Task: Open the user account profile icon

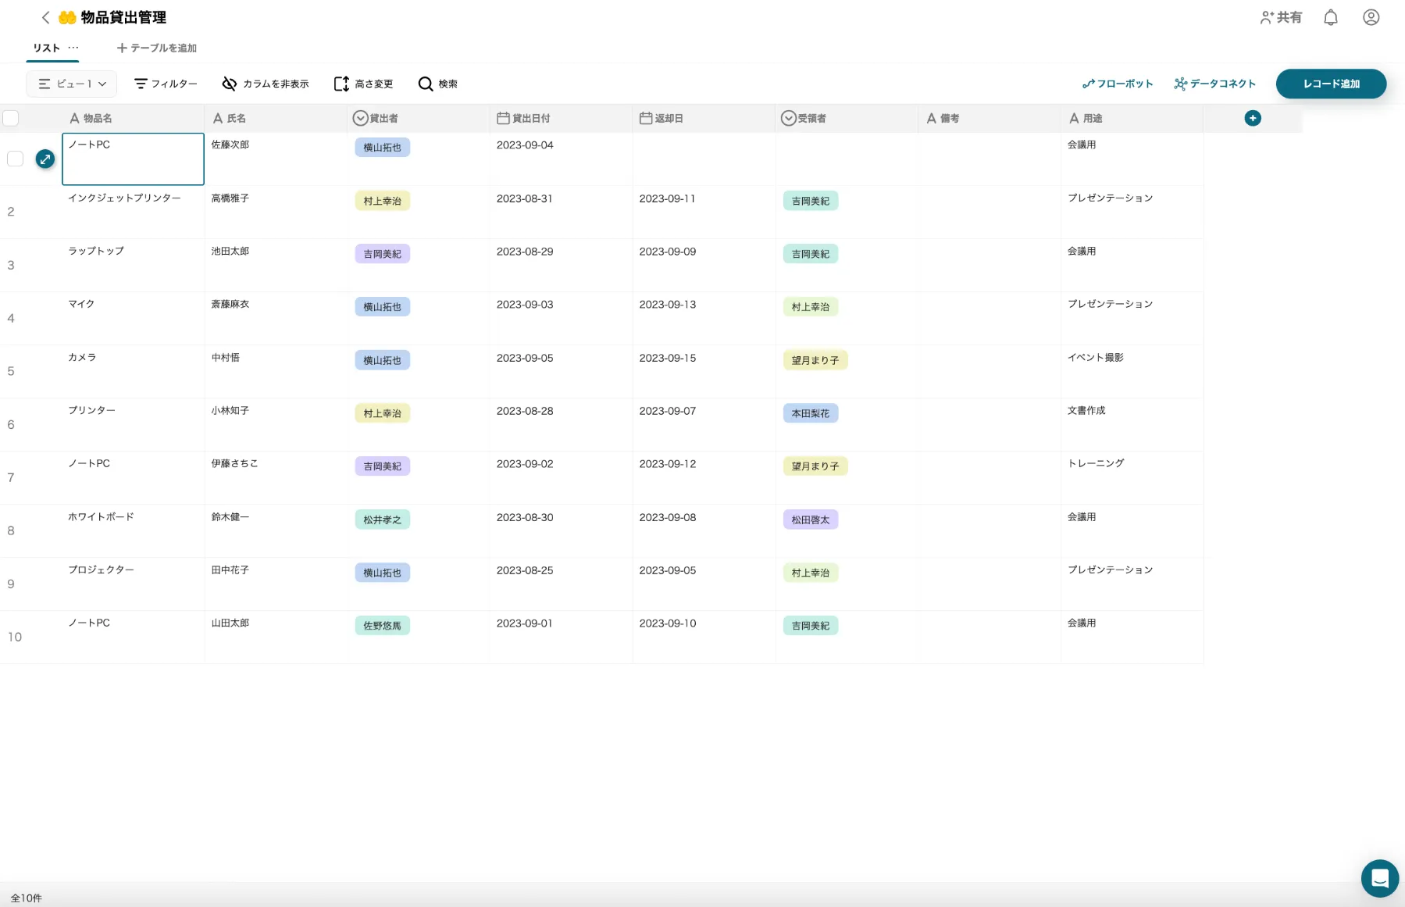Action: pos(1371,17)
